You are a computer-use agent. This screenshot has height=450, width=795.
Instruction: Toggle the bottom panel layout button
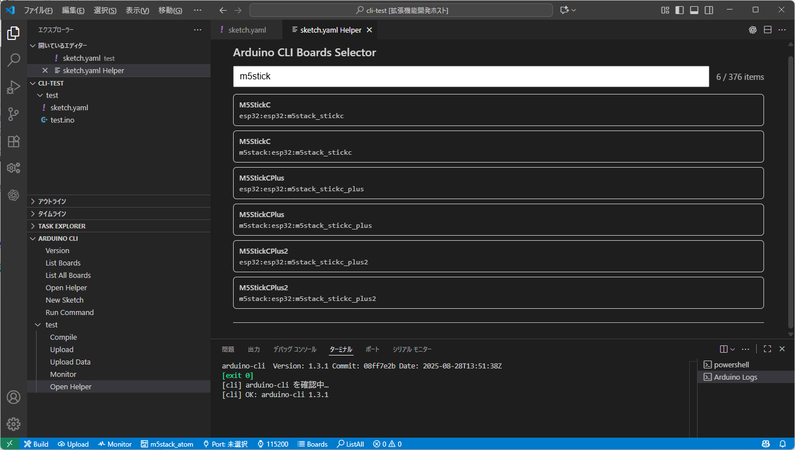click(694, 10)
